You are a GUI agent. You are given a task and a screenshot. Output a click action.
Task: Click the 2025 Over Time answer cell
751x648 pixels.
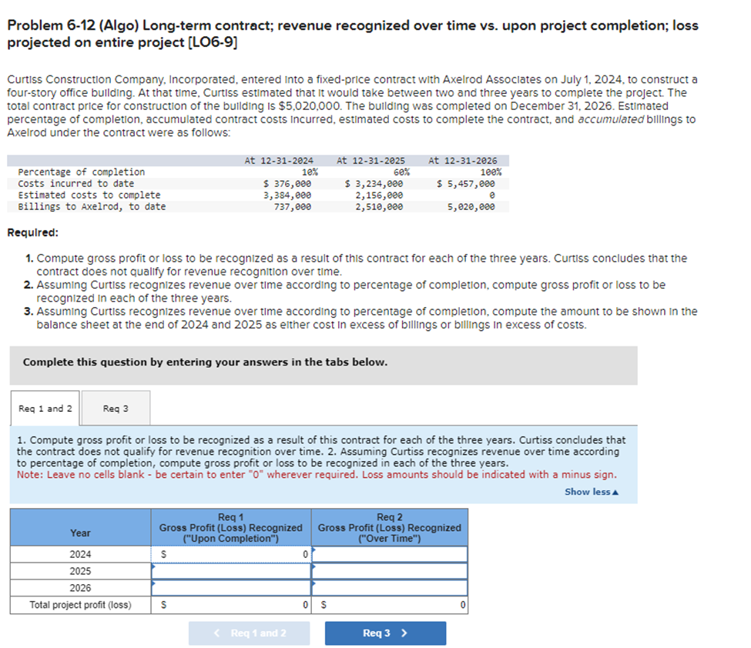pyautogui.click(x=389, y=570)
